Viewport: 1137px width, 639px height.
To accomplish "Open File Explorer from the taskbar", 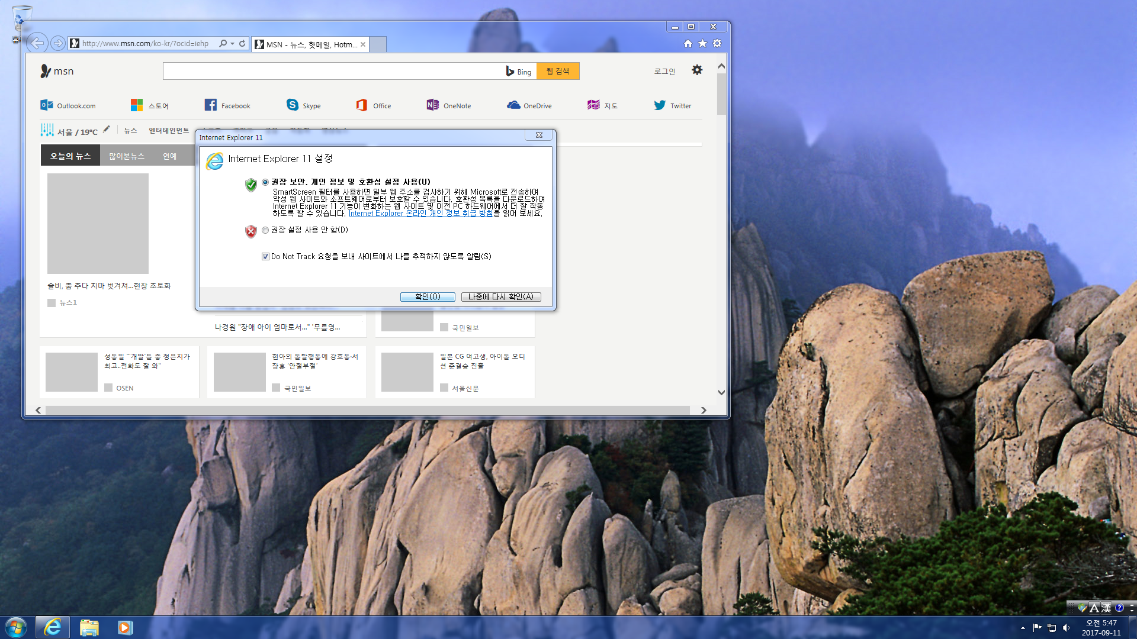I will click(89, 627).
